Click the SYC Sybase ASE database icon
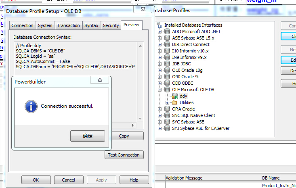296x188 pixels. pos(167,122)
